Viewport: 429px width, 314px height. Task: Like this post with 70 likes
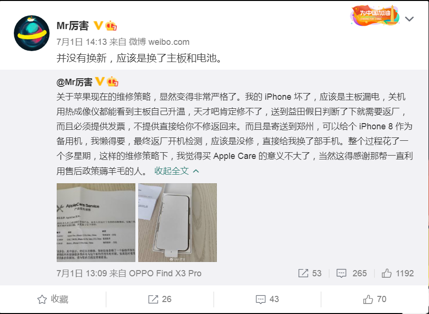pos(375,299)
